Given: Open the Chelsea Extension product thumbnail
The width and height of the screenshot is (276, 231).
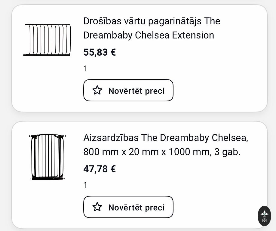Looking at the screenshot, I should (47, 40).
